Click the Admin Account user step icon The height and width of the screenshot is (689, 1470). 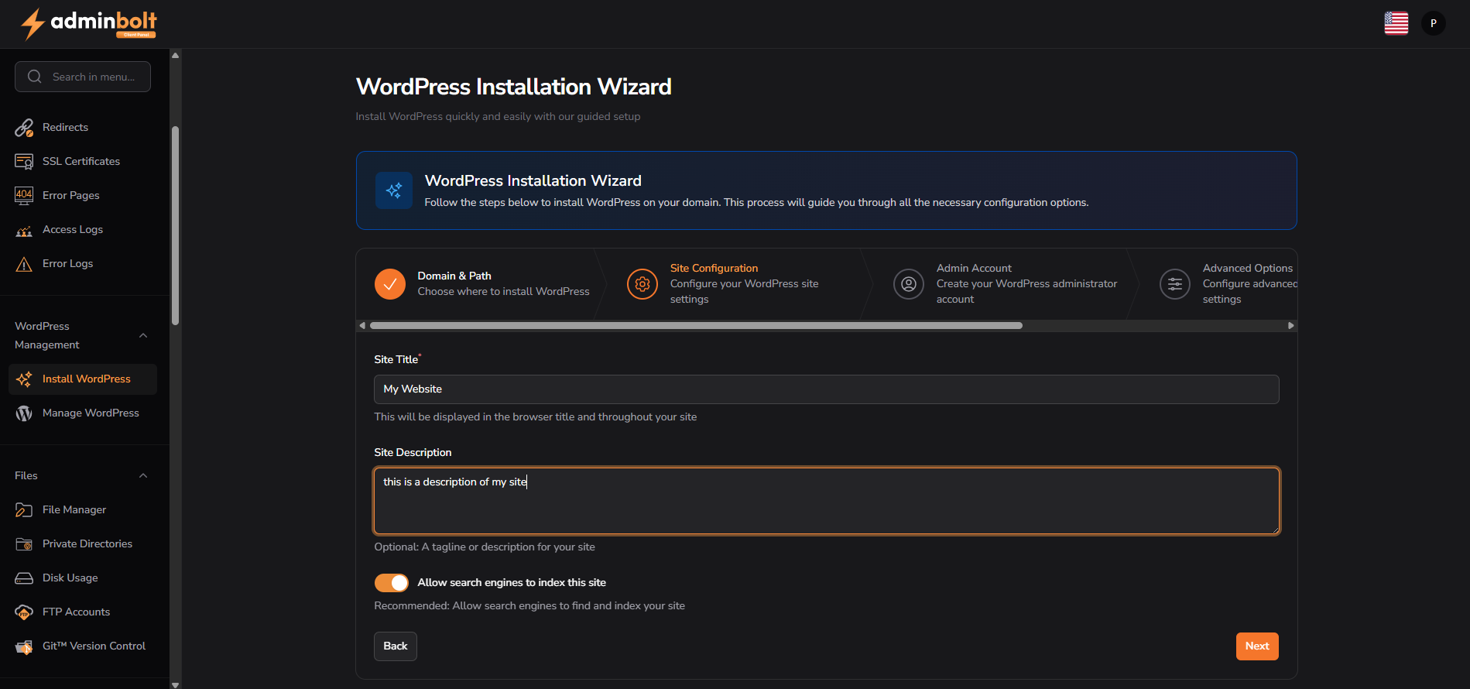pos(909,284)
